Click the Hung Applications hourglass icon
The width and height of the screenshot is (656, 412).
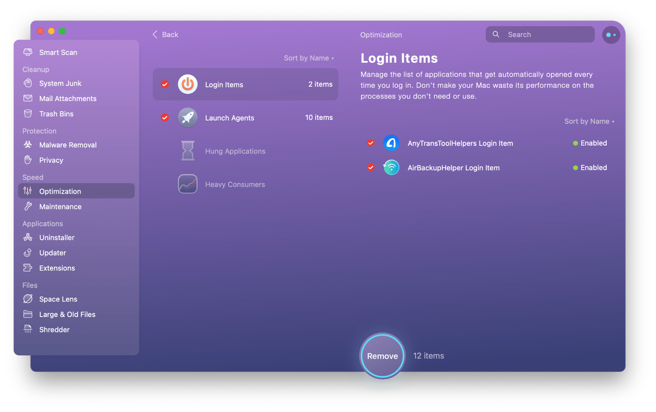click(188, 151)
